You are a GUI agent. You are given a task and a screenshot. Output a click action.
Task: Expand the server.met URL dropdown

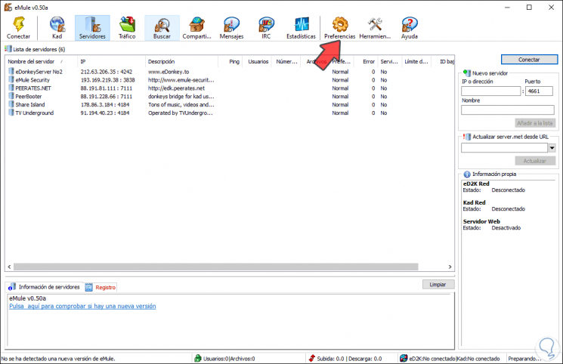552,148
